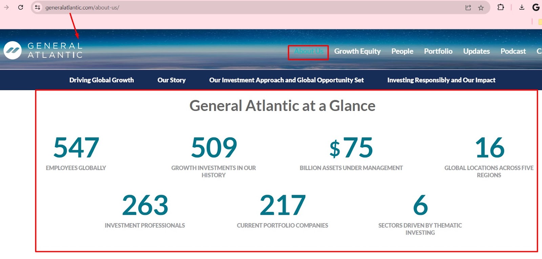The height and width of the screenshot is (259, 542).
Task: Open browser downloads icon
Action: tap(522, 7)
